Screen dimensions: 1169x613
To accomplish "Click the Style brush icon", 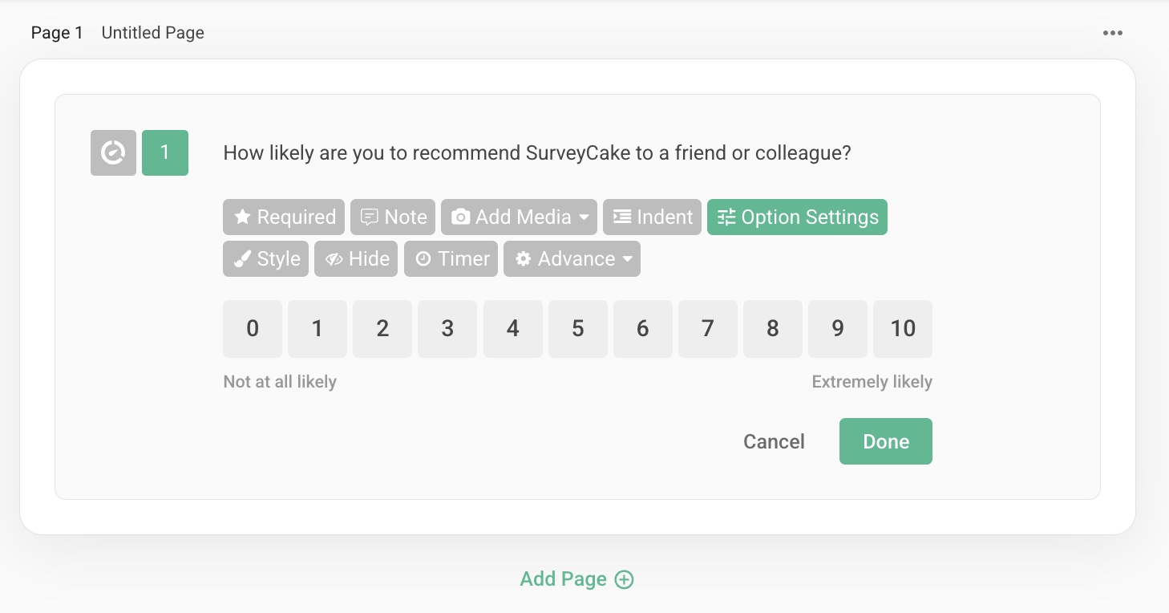I will pyautogui.click(x=241, y=258).
